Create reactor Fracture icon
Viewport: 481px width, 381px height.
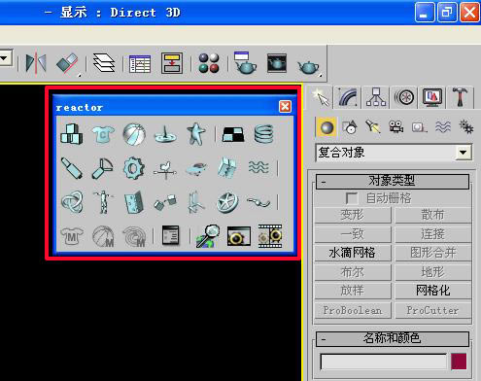(227, 168)
